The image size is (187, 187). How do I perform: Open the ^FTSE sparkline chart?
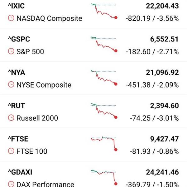pyautogui.click(x=104, y=143)
